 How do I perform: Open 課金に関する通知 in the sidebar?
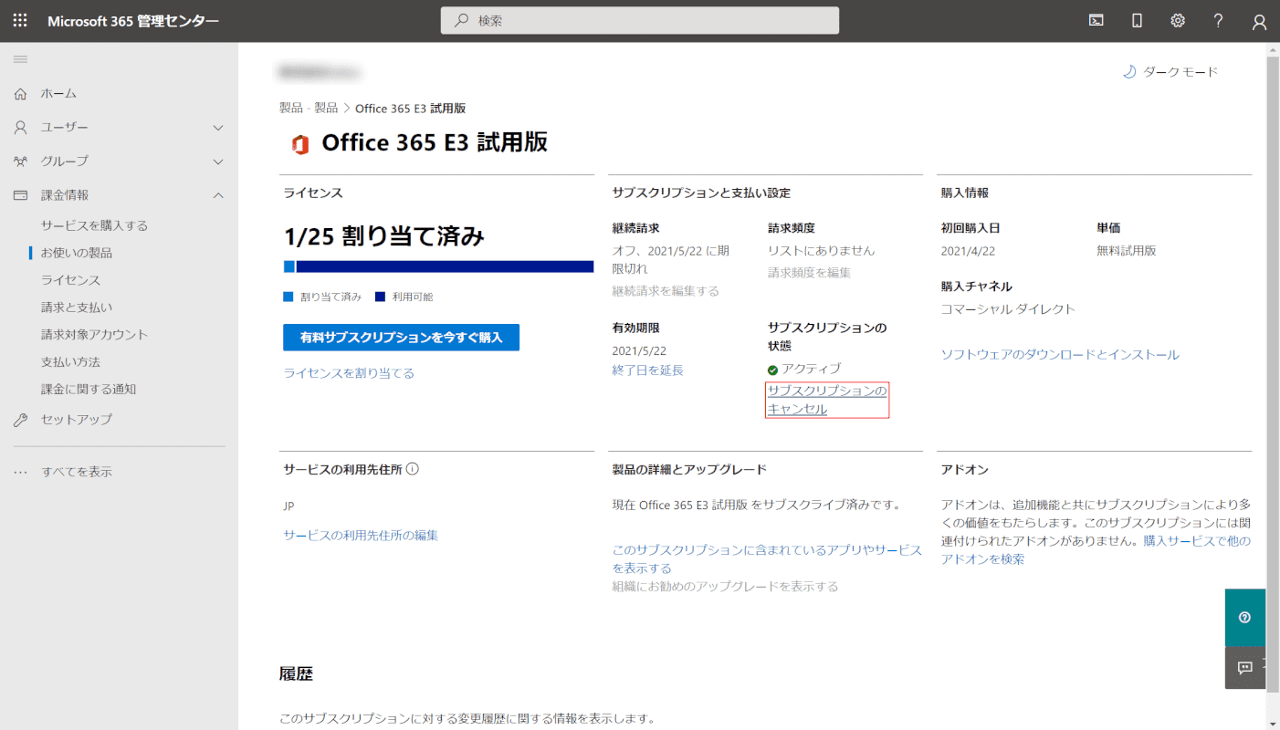click(x=89, y=390)
